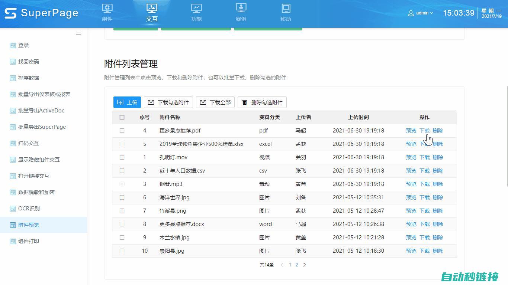Click the 竹溪县.png file name
The width and height of the screenshot is (508, 285).
pos(173,211)
